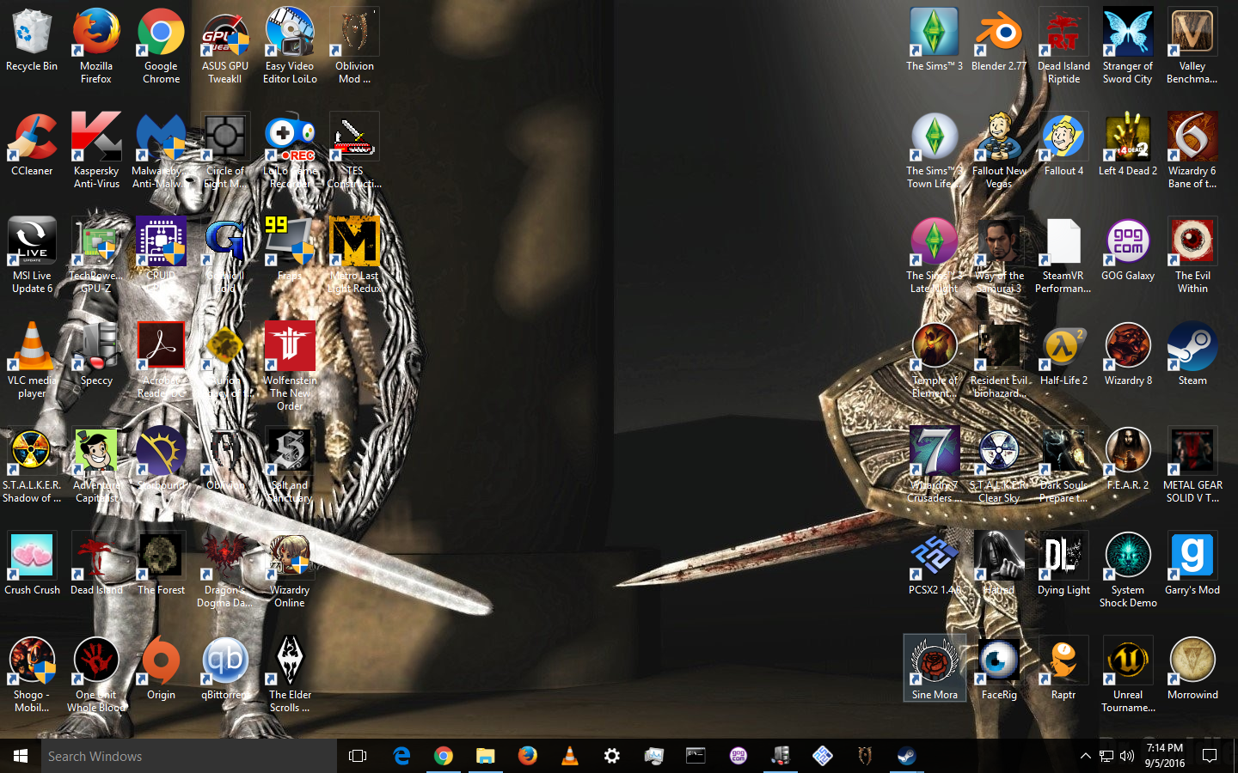Click the Search Windows box
This screenshot has height=773, width=1238.
point(189,756)
